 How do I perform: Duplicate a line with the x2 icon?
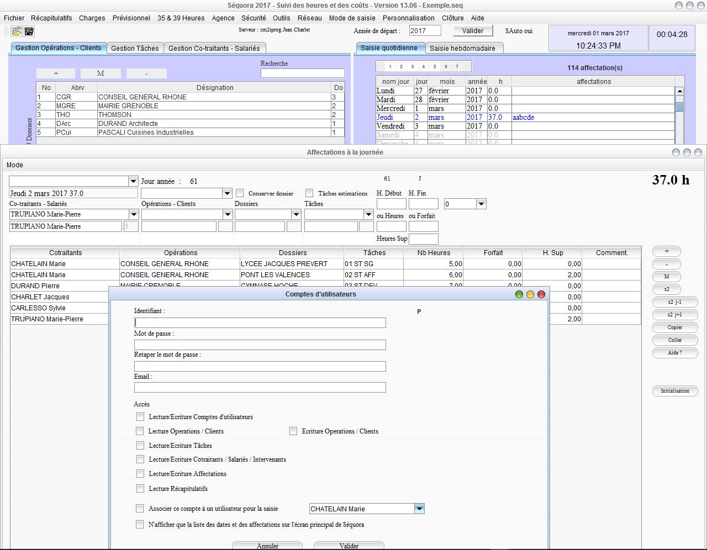click(x=666, y=289)
